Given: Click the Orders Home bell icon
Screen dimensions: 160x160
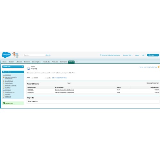Looking at the screenshot, I should (x=28, y=68).
